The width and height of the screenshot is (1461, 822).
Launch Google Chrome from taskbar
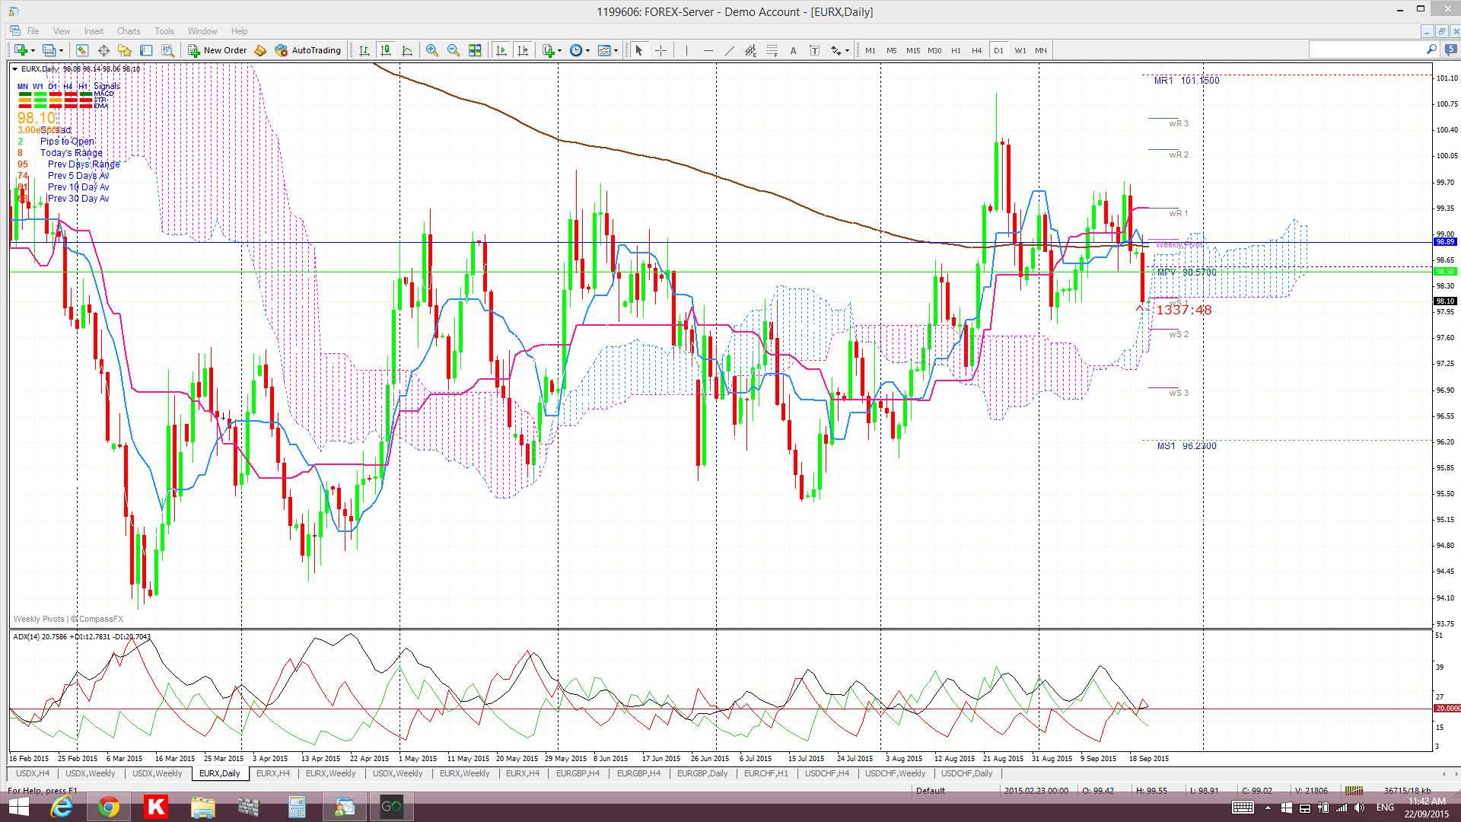click(108, 807)
